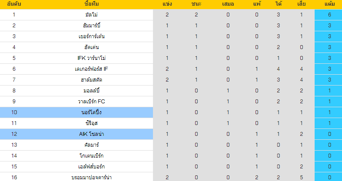Image resolution: width=342 pixels, height=181 pixels.
Task: Click rank number 10
Action: pos(14,112)
